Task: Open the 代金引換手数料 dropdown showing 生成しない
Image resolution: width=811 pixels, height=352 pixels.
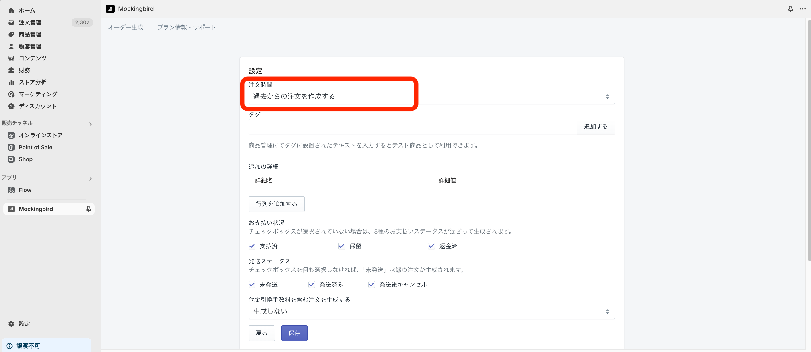Action: point(432,311)
